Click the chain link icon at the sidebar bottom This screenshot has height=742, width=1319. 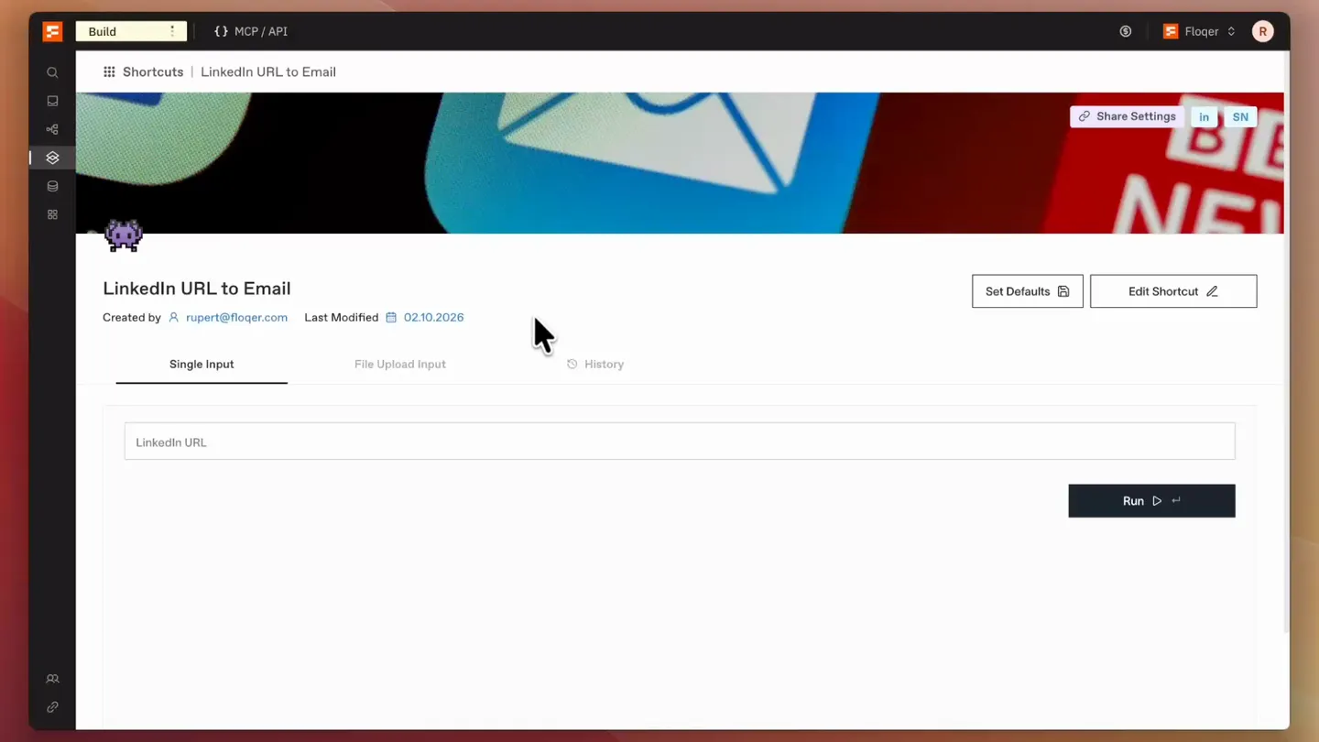(52, 707)
